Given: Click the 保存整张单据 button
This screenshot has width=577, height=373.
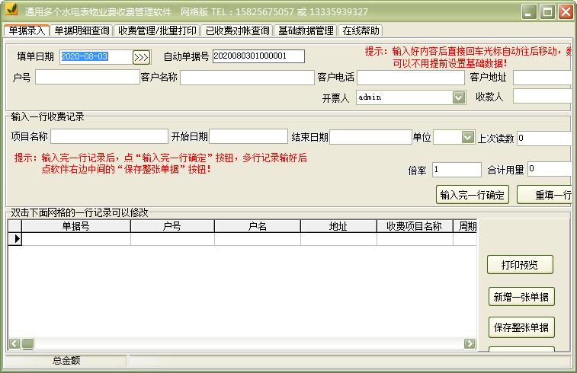Looking at the screenshot, I should point(521,328).
